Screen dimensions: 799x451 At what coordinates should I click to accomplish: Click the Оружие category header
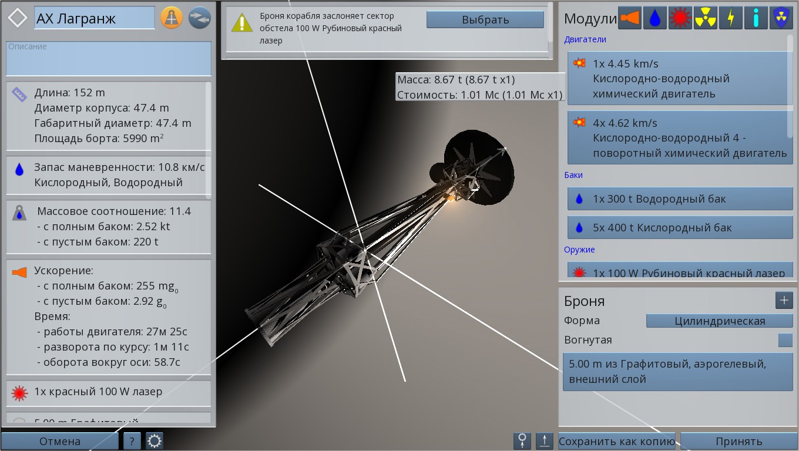click(x=579, y=250)
